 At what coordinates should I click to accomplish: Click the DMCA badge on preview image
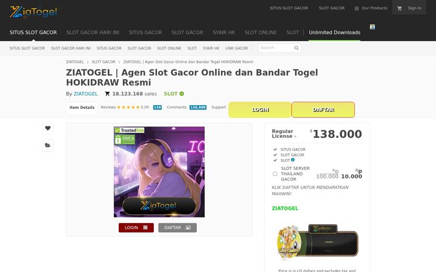point(125,140)
